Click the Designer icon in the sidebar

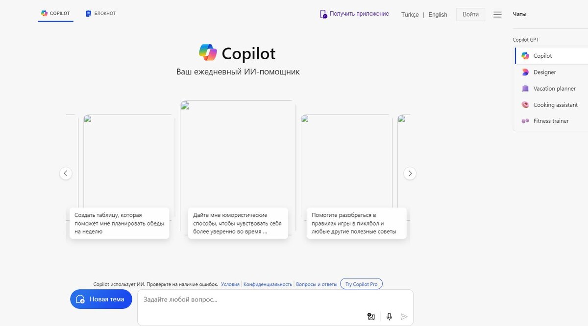(x=525, y=72)
